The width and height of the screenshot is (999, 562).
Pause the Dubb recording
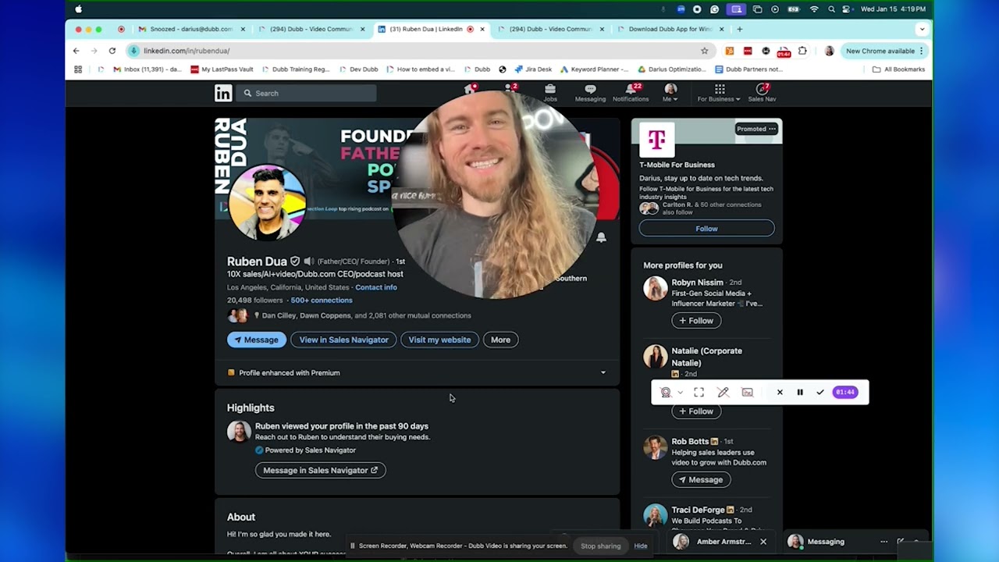tap(800, 392)
